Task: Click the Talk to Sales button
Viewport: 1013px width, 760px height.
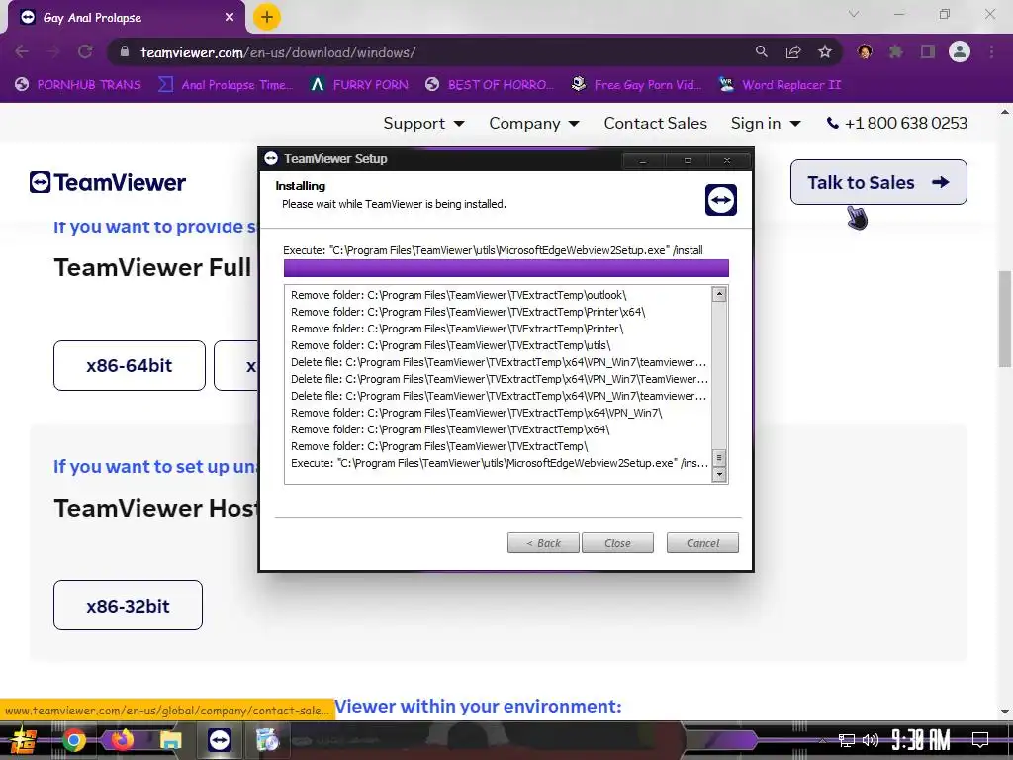Action: point(878,182)
